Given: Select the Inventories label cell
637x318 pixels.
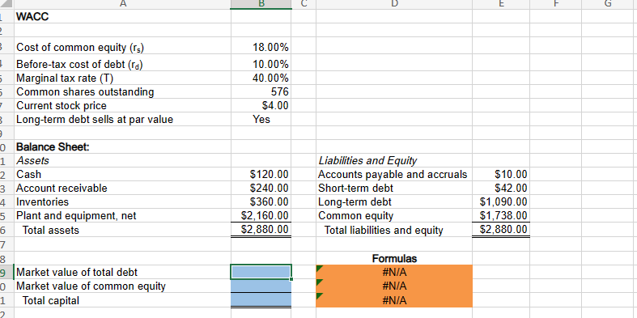Looking at the screenshot, I should [122, 201].
